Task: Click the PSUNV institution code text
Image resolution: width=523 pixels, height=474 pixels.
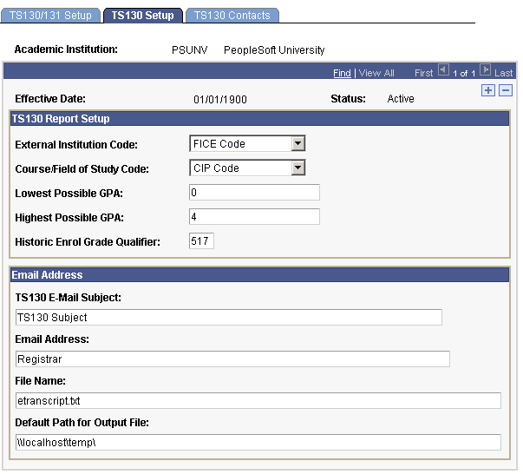Action: [x=189, y=50]
